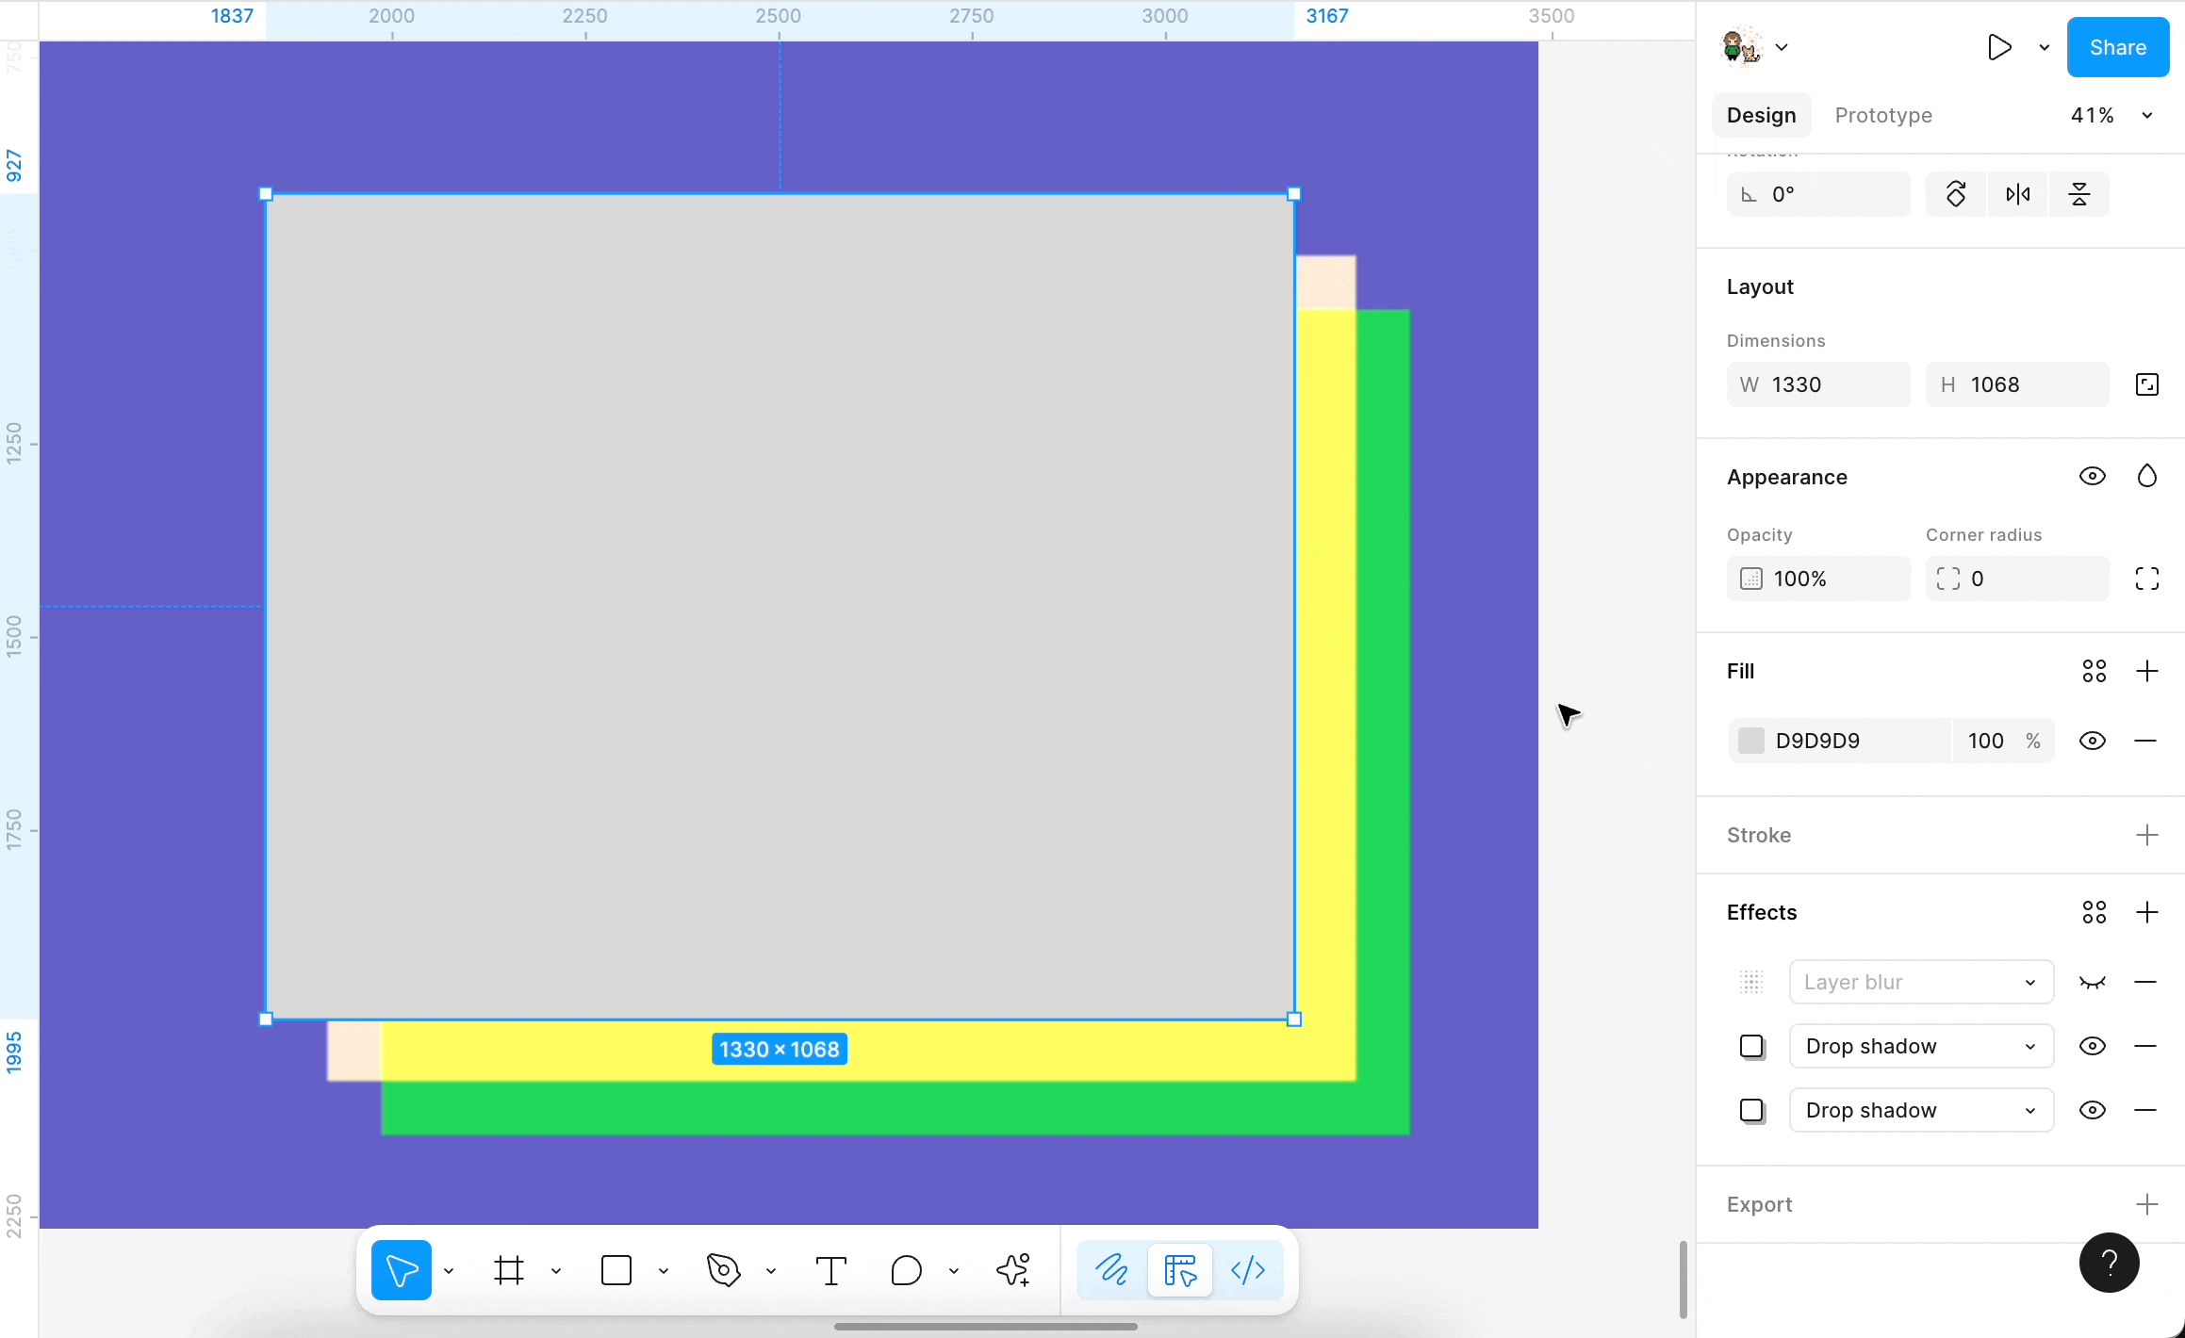Edit the rotation field 0°

pos(1818,194)
